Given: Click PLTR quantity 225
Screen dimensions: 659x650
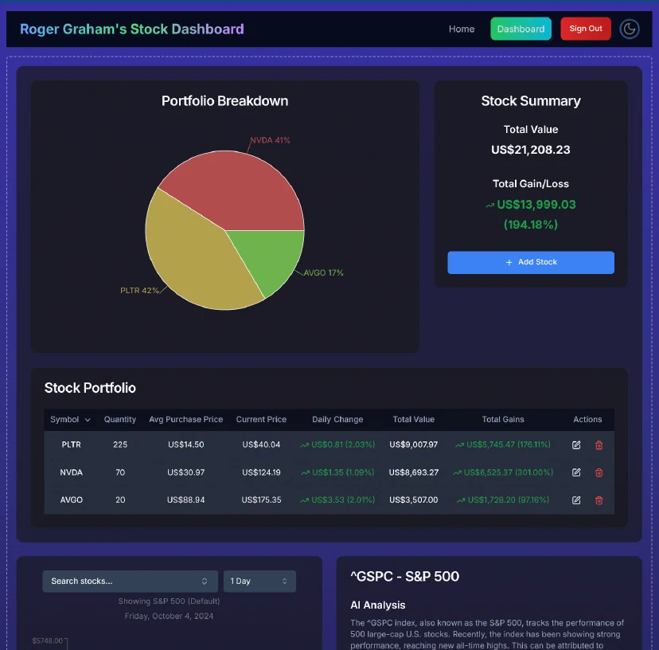Looking at the screenshot, I should 120,444.
